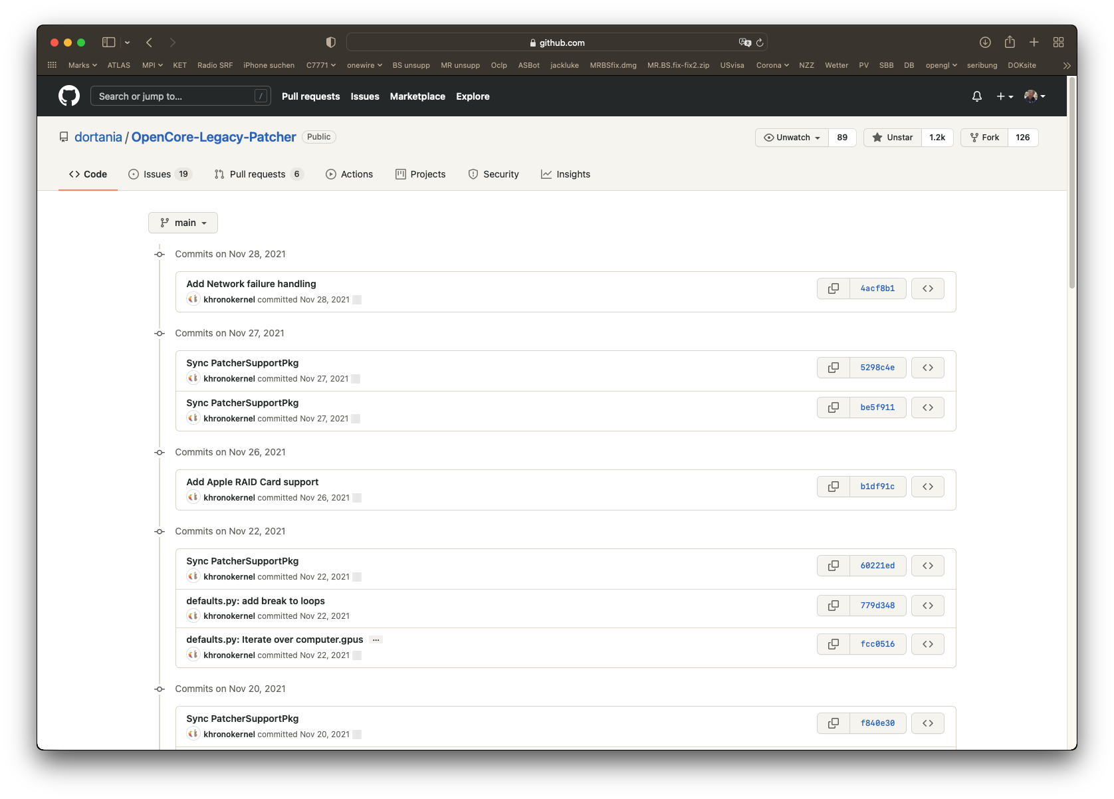1114x799 pixels.
Task: Copy full SHA for commit f840e30
Action: (x=834, y=723)
